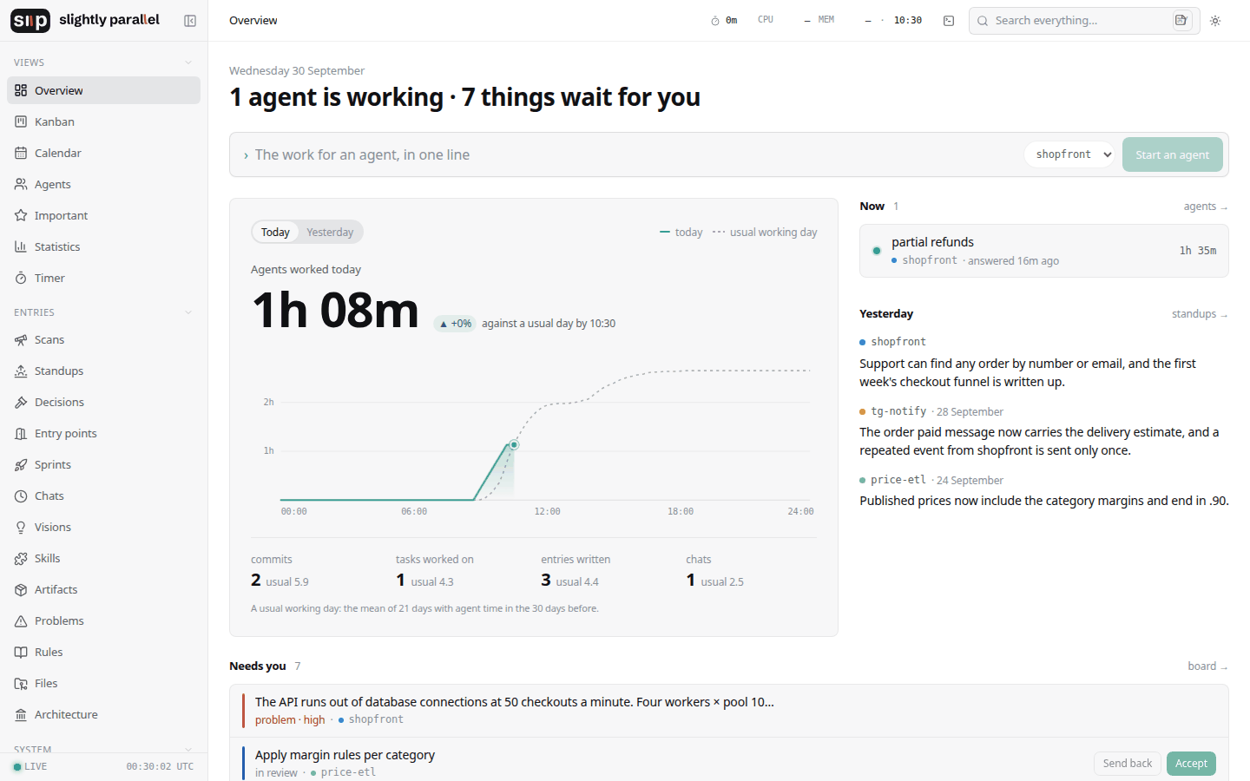The height and width of the screenshot is (781, 1250).
Task: Open Problems entries
Action: click(x=103, y=620)
